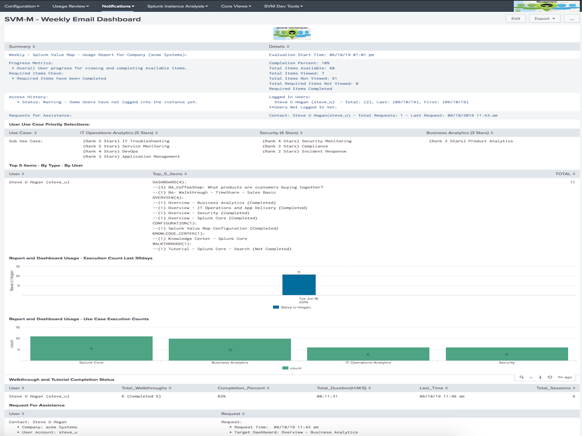Click the Splunk Value Map logo image
This screenshot has width=582, height=436.
tap(292, 33)
